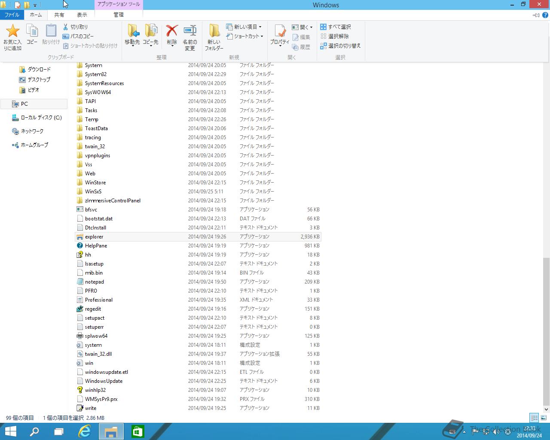Viewport: 550px width, 440px height.
Task: Open the ファイル menu tab
Action: [12, 15]
